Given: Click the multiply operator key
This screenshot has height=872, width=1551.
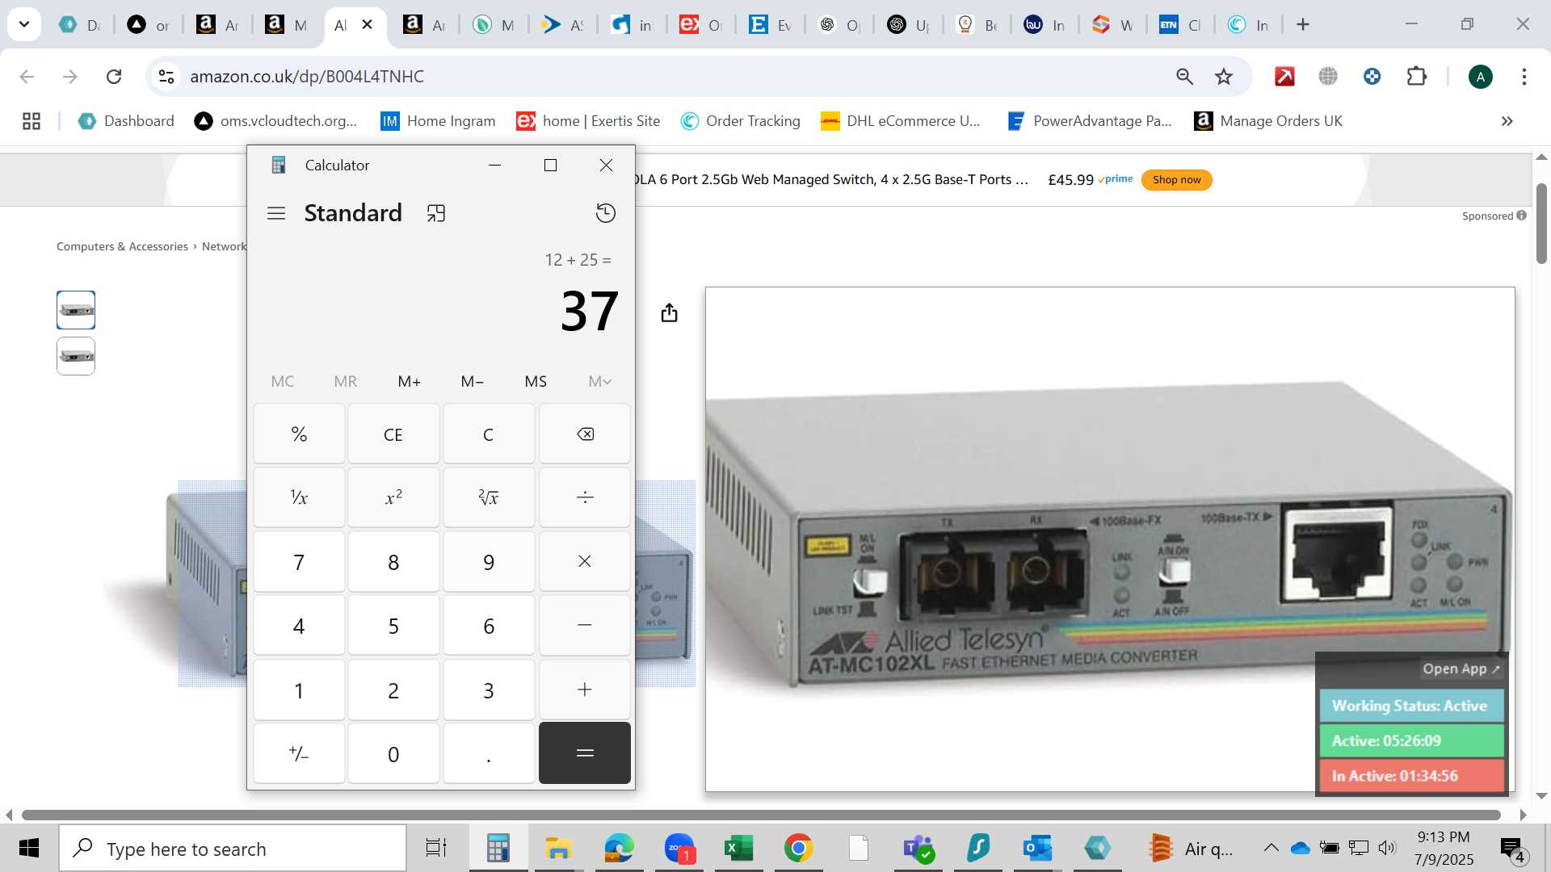Looking at the screenshot, I should (x=585, y=561).
